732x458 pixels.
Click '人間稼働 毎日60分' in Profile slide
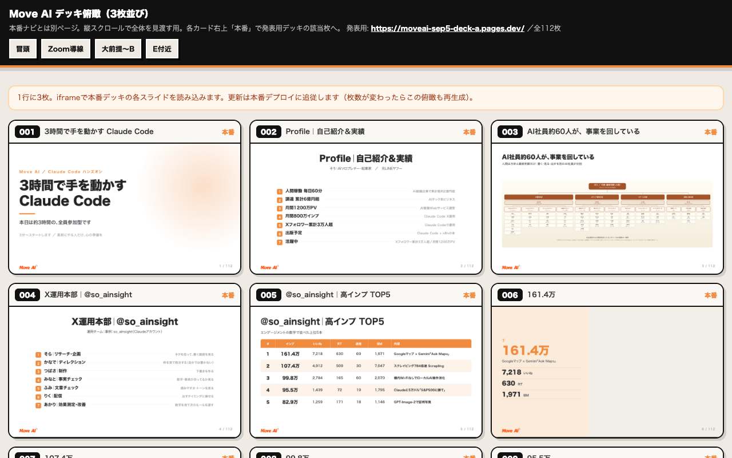pyautogui.click(x=304, y=191)
